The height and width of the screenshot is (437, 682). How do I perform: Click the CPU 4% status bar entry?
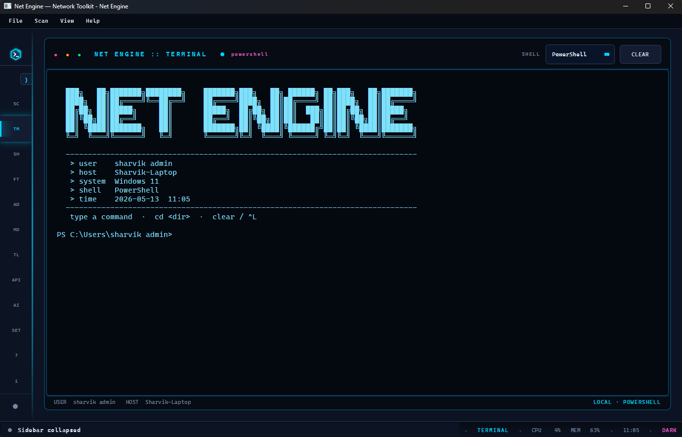coord(546,430)
